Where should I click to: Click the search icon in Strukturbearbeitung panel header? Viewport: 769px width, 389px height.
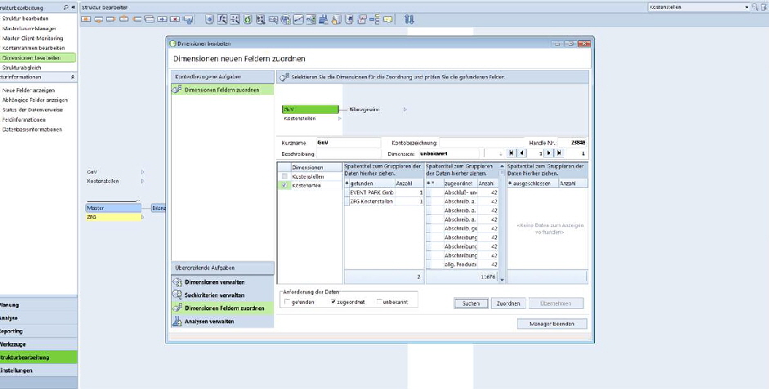pyautogui.click(x=66, y=7)
